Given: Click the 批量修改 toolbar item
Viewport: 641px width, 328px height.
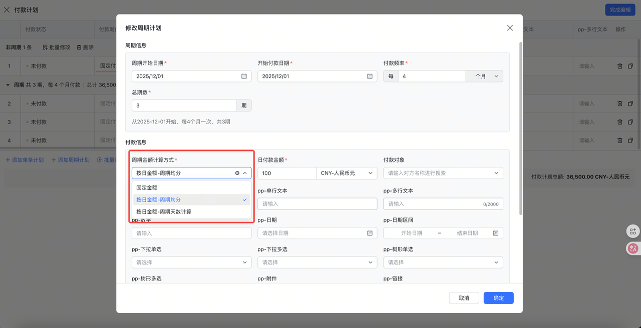Looking at the screenshot, I should (55, 47).
